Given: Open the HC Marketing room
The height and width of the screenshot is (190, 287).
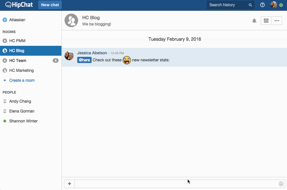Looking at the screenshot, I should pos(31,70).
